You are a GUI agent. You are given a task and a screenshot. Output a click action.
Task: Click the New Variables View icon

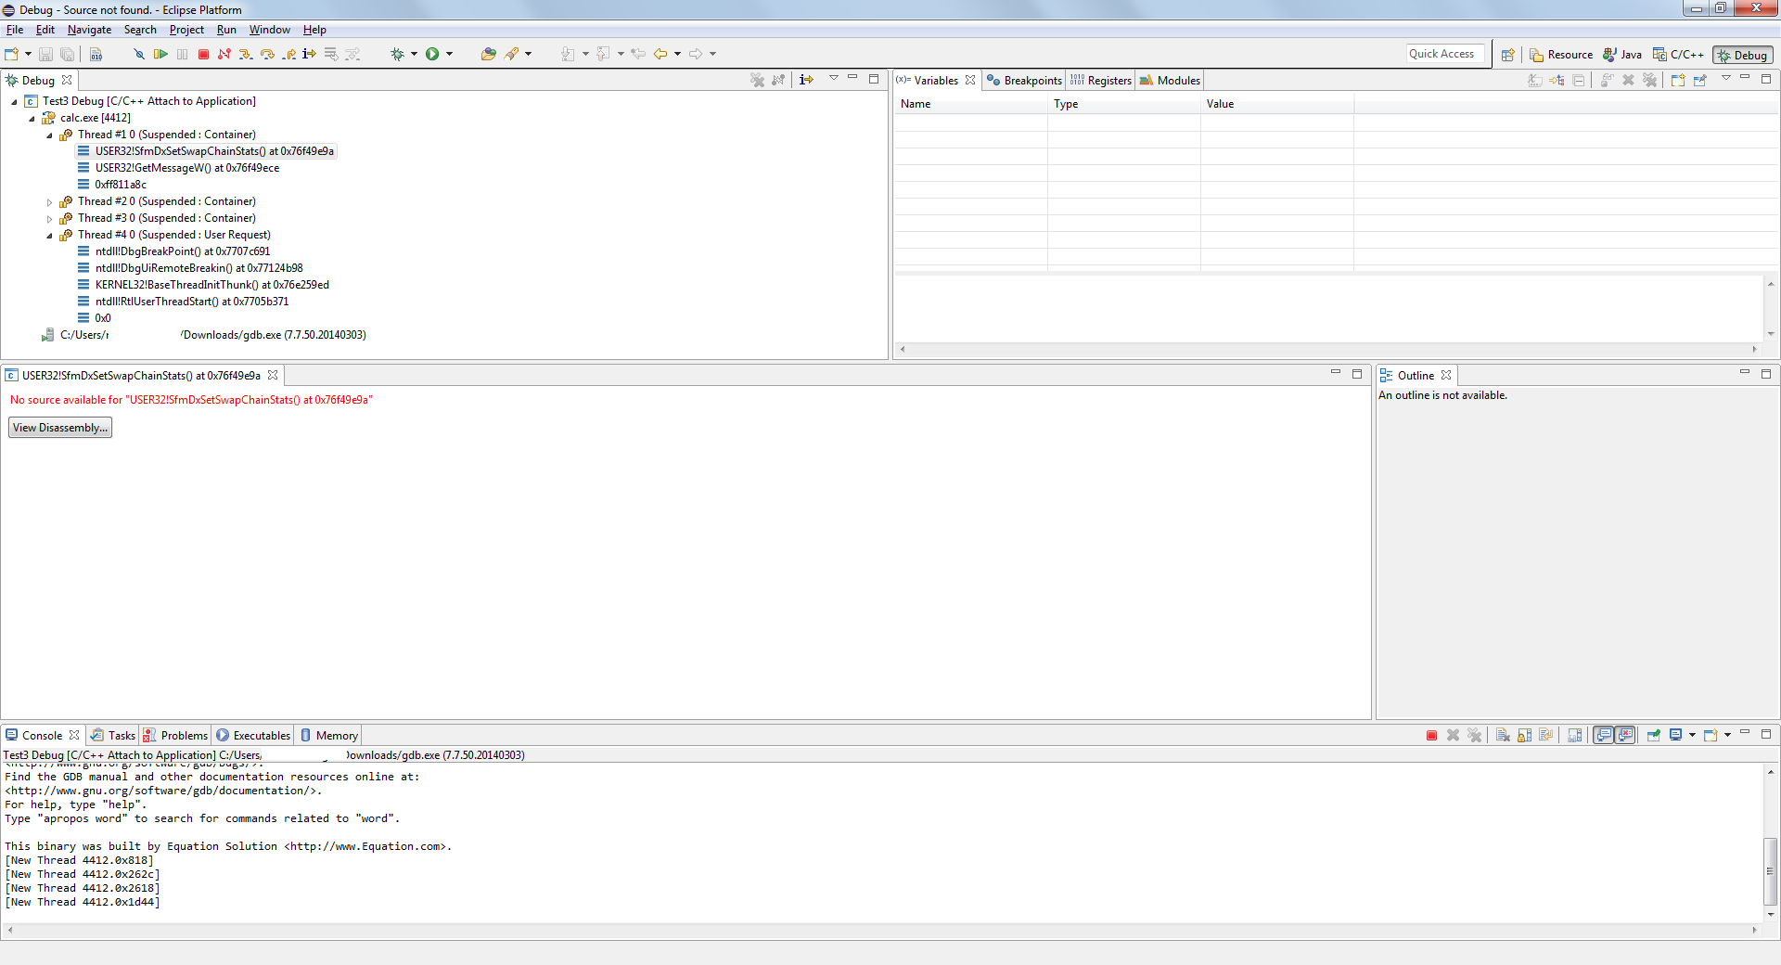click(x=1678, y=81)
